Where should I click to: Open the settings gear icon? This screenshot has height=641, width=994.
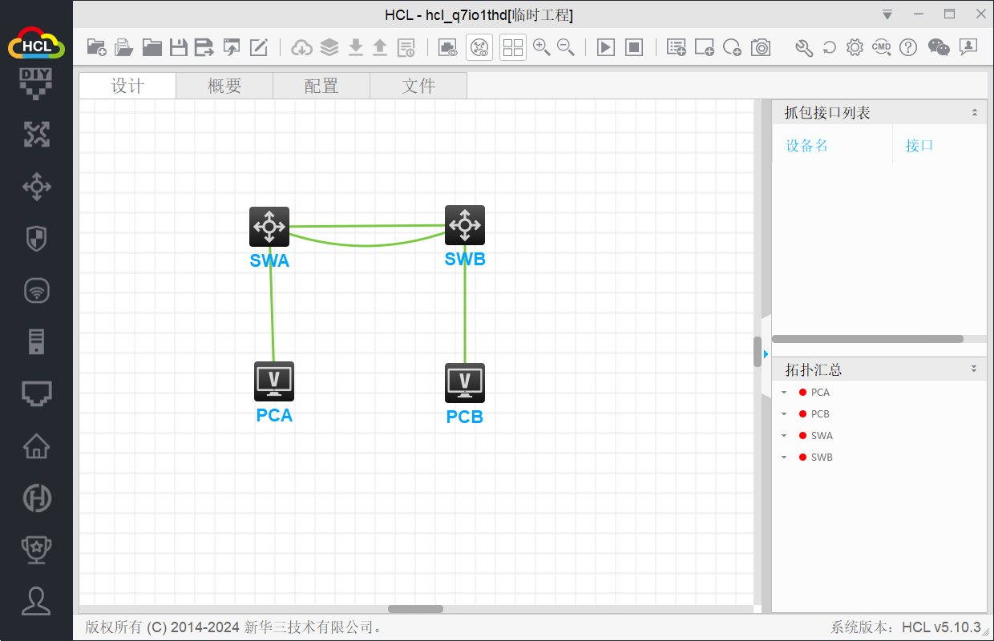pos(855,47)
